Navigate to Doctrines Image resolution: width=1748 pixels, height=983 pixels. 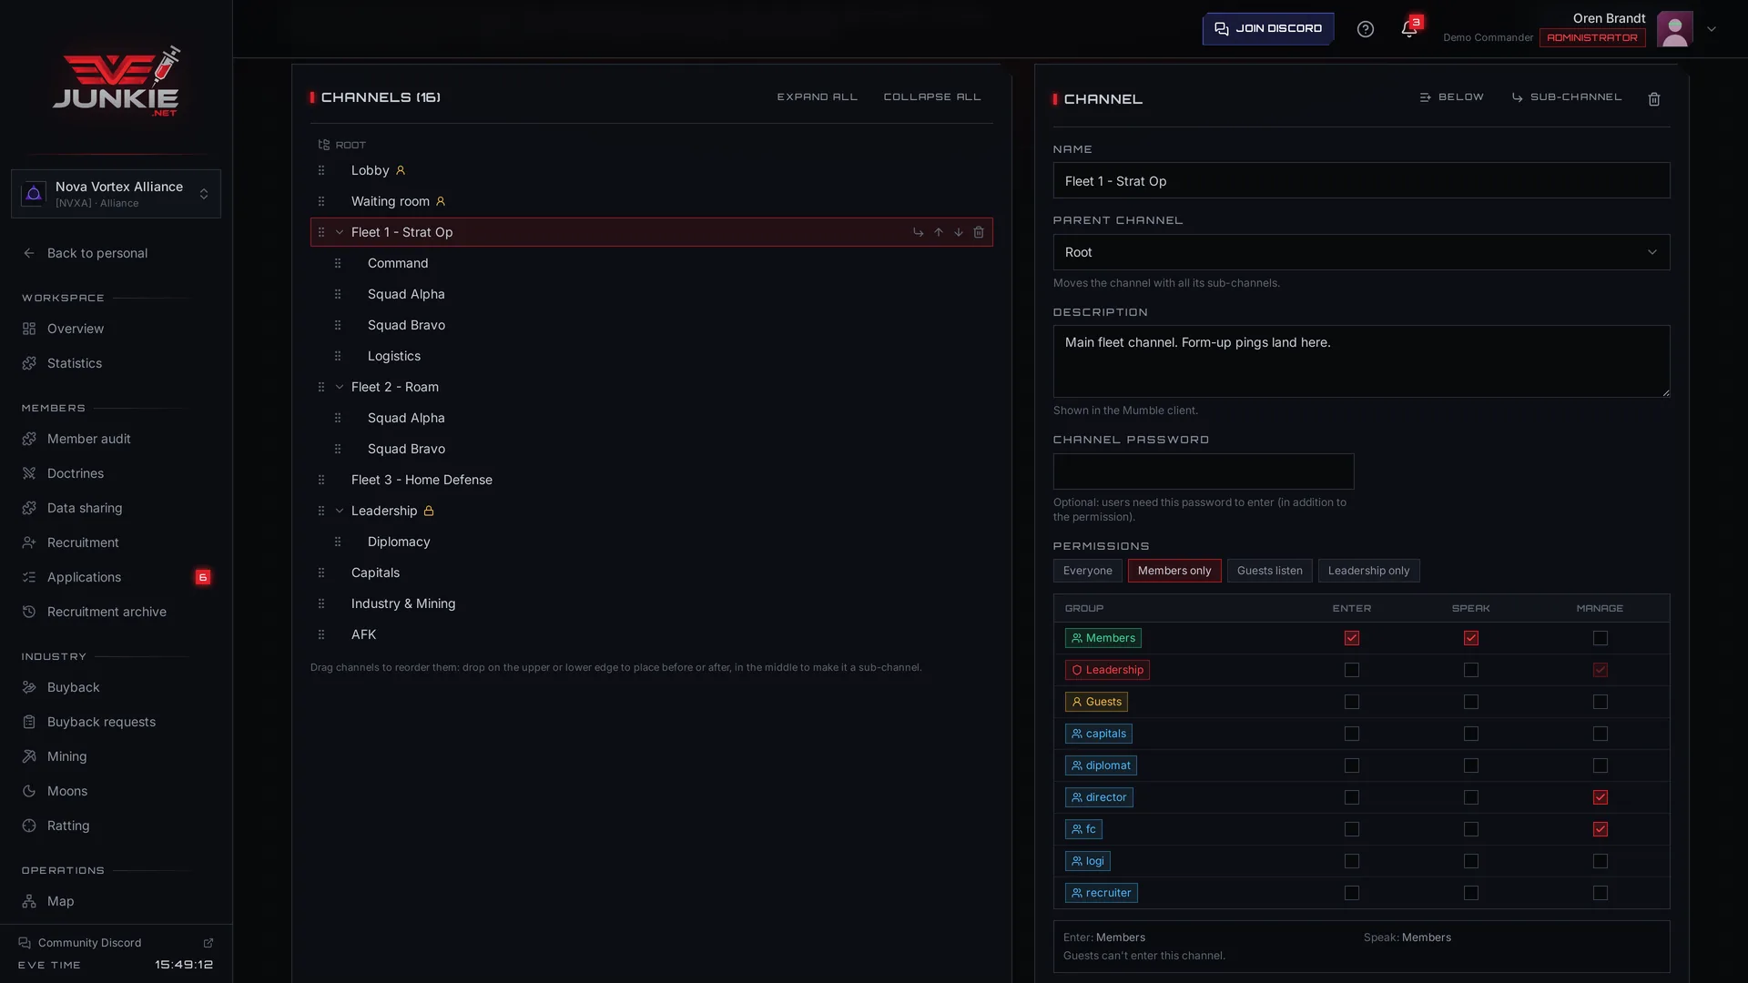pos(76,473)
